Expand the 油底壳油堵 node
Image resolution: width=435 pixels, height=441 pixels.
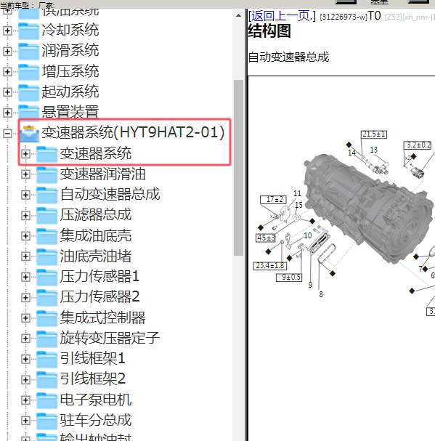(25, 256)
